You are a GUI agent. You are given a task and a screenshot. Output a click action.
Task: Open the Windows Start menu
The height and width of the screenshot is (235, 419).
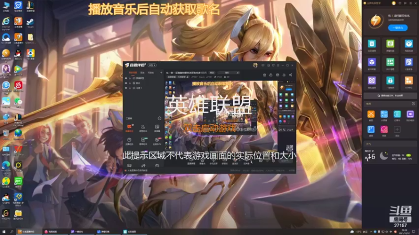coord(4,231)
